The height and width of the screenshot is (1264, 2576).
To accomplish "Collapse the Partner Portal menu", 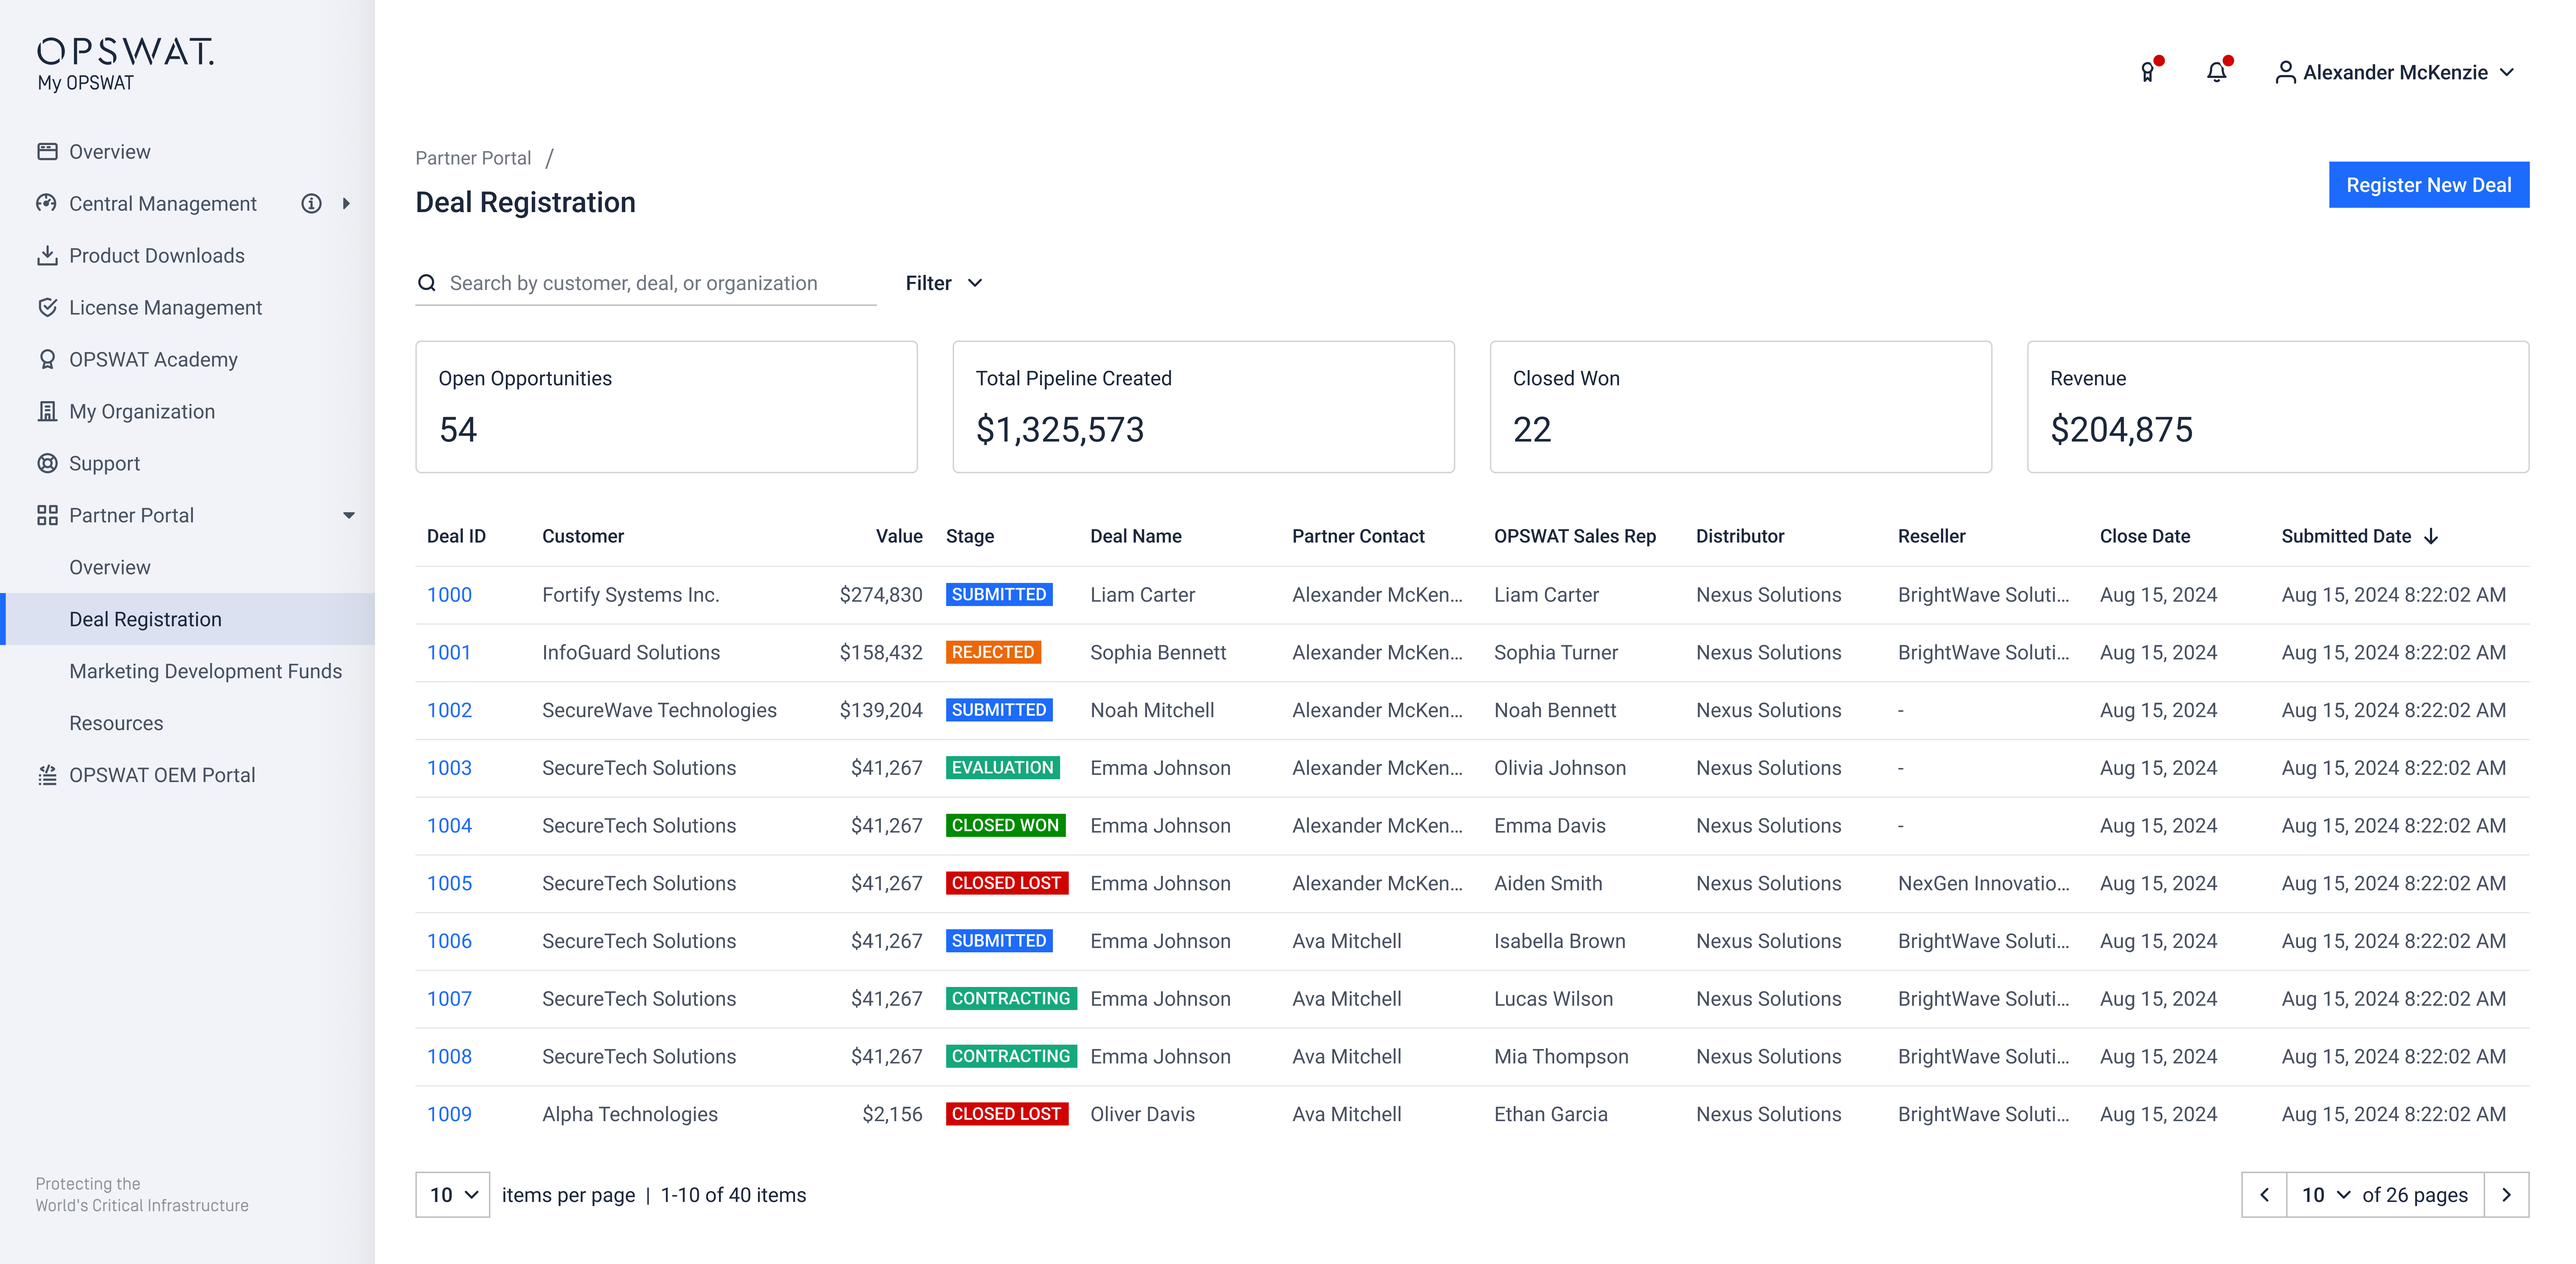I will tap(349, 515).
